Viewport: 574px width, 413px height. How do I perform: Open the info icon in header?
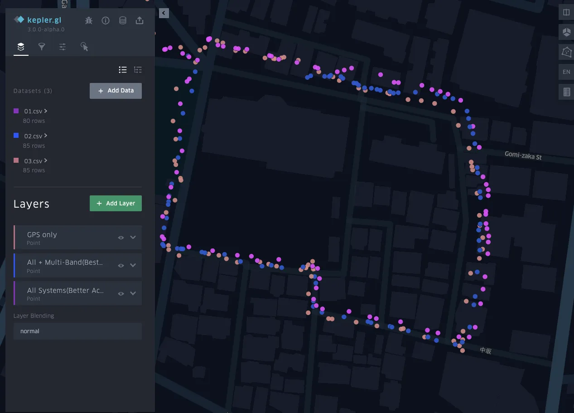coord(106,20)
